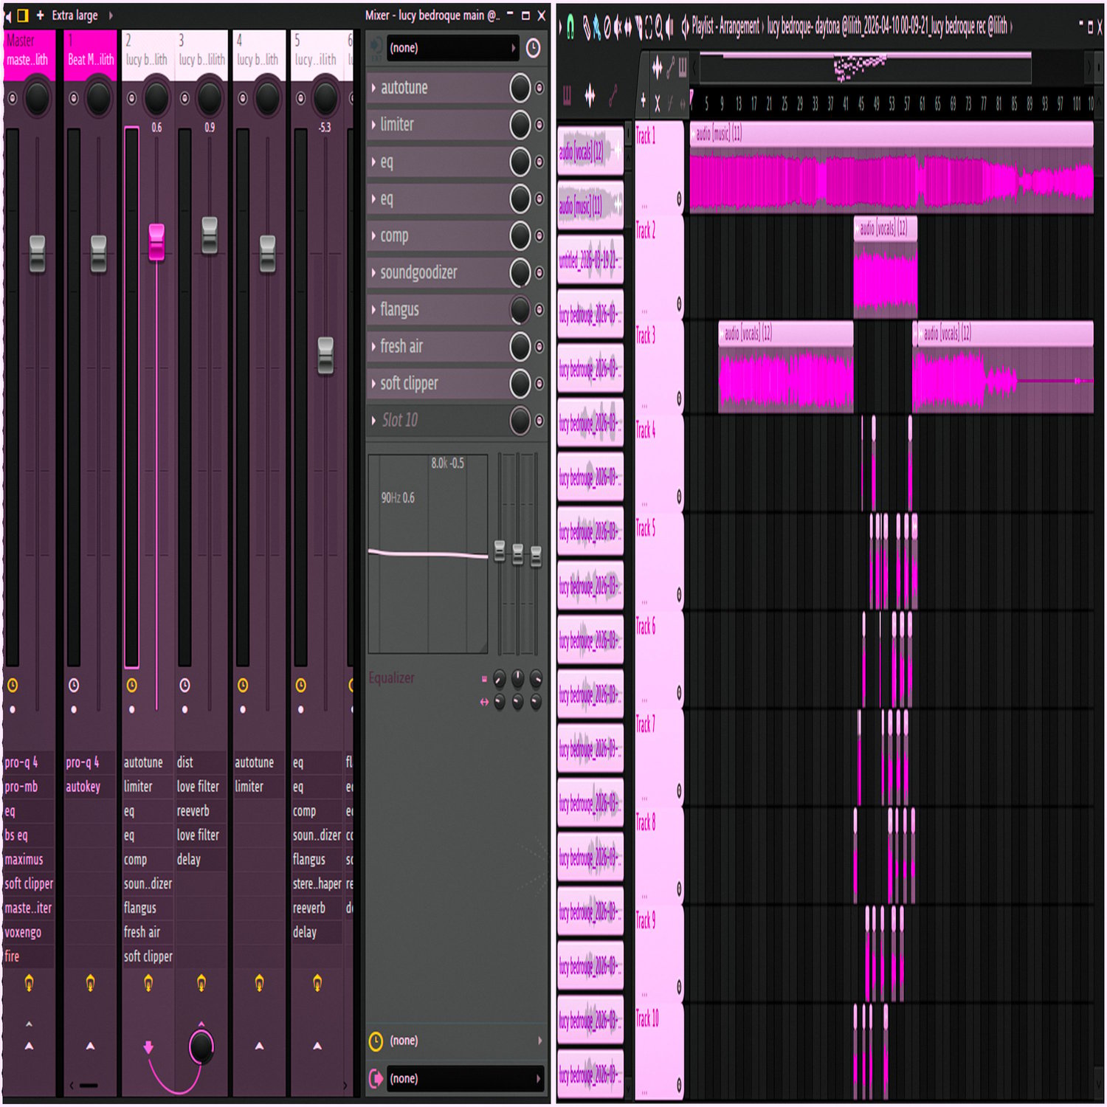Show automation clips in the picker panel

click(x=613, y=96)
